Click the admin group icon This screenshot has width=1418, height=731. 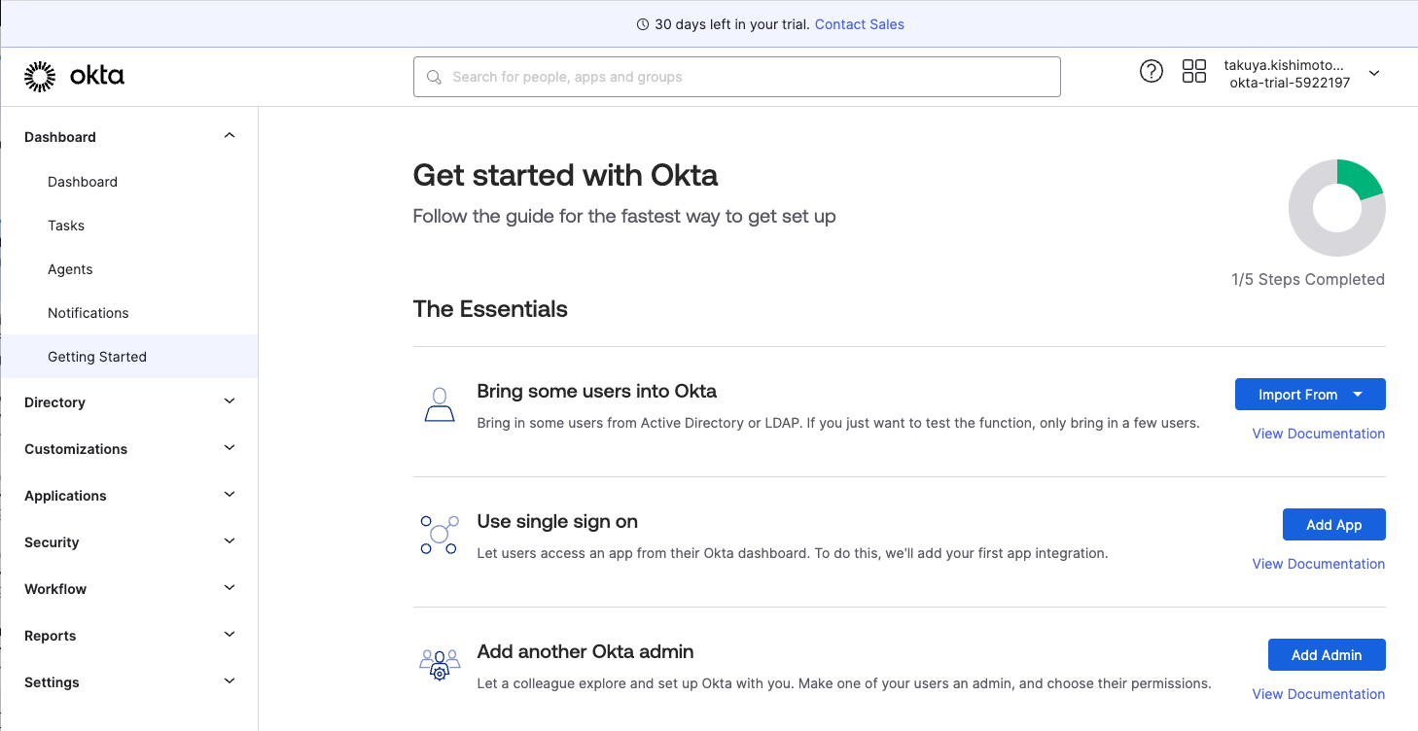(440, 665)
